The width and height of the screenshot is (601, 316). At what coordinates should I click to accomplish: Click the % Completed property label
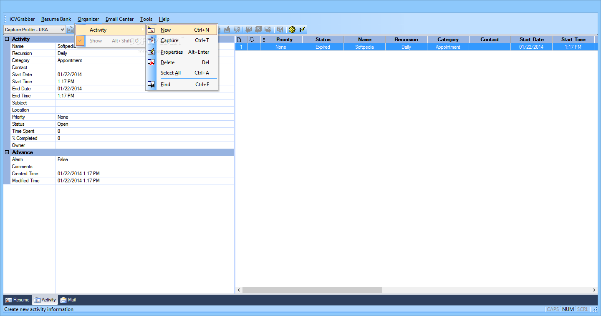(25, 138)
